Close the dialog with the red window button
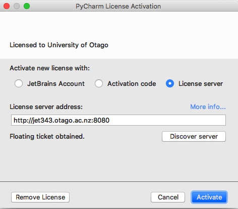Viewport: 238px width, 209px height. 7,6
